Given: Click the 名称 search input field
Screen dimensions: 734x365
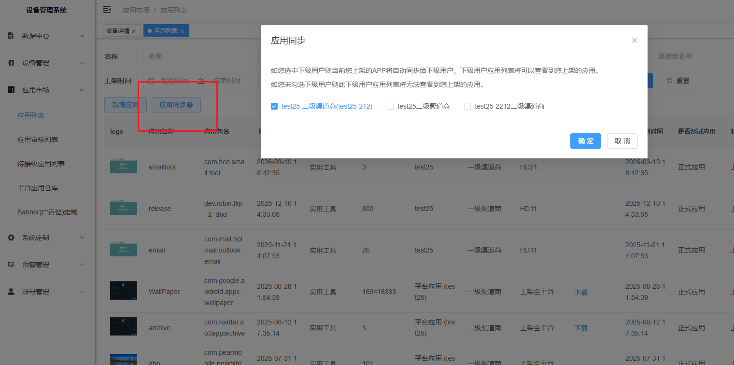Looking at the screenshot, I should pos(201,56).
